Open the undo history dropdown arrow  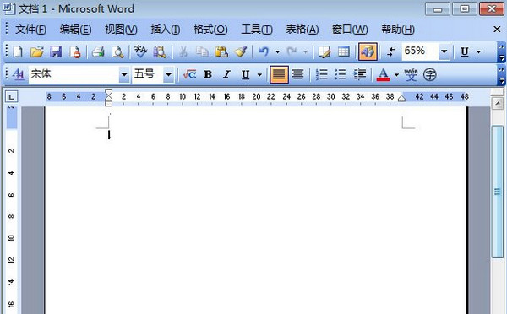277,51
